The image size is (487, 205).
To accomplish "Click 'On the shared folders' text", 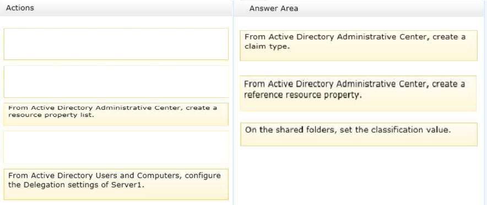I will [x=289, y=130].
